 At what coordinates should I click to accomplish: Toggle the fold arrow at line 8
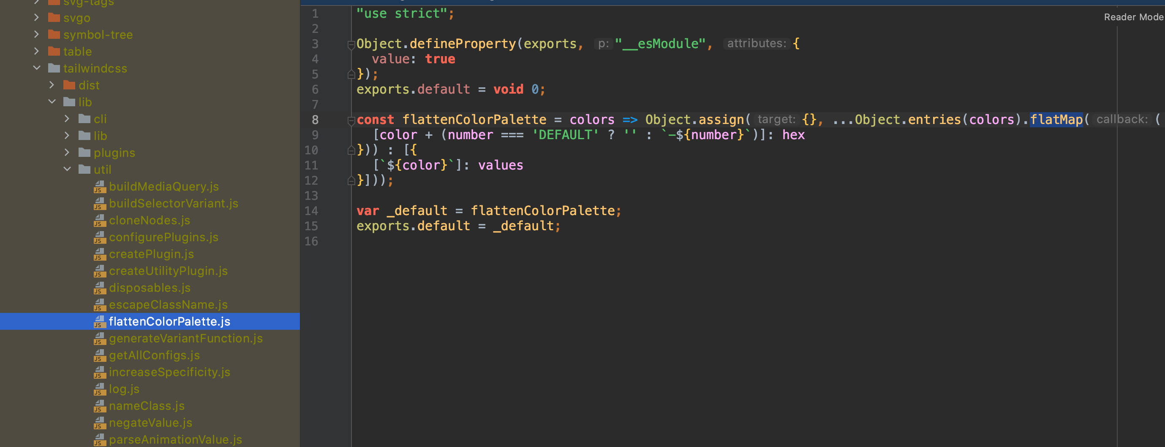click(x=351, y=120)
